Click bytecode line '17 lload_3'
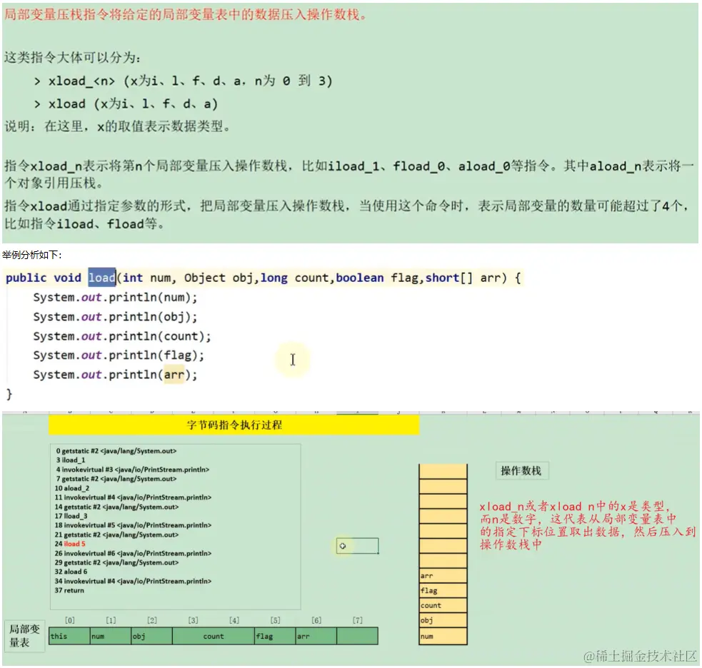 (71, 516)
